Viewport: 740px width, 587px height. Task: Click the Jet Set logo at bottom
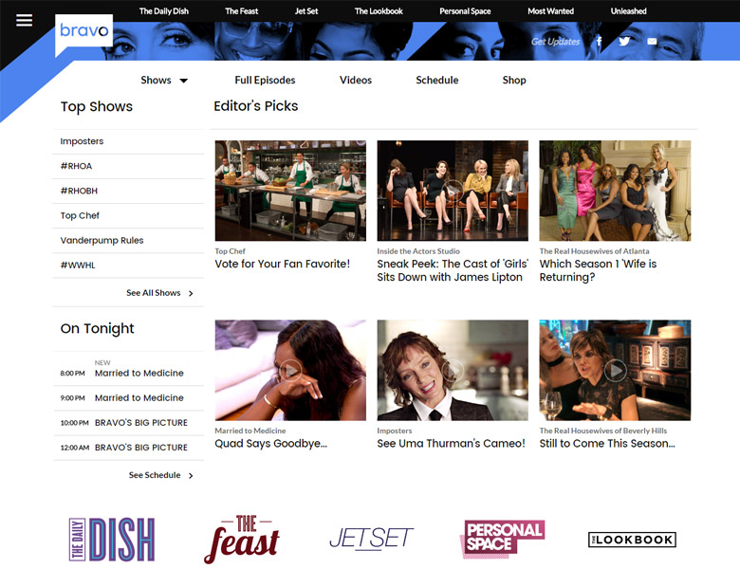click(371, 539)
